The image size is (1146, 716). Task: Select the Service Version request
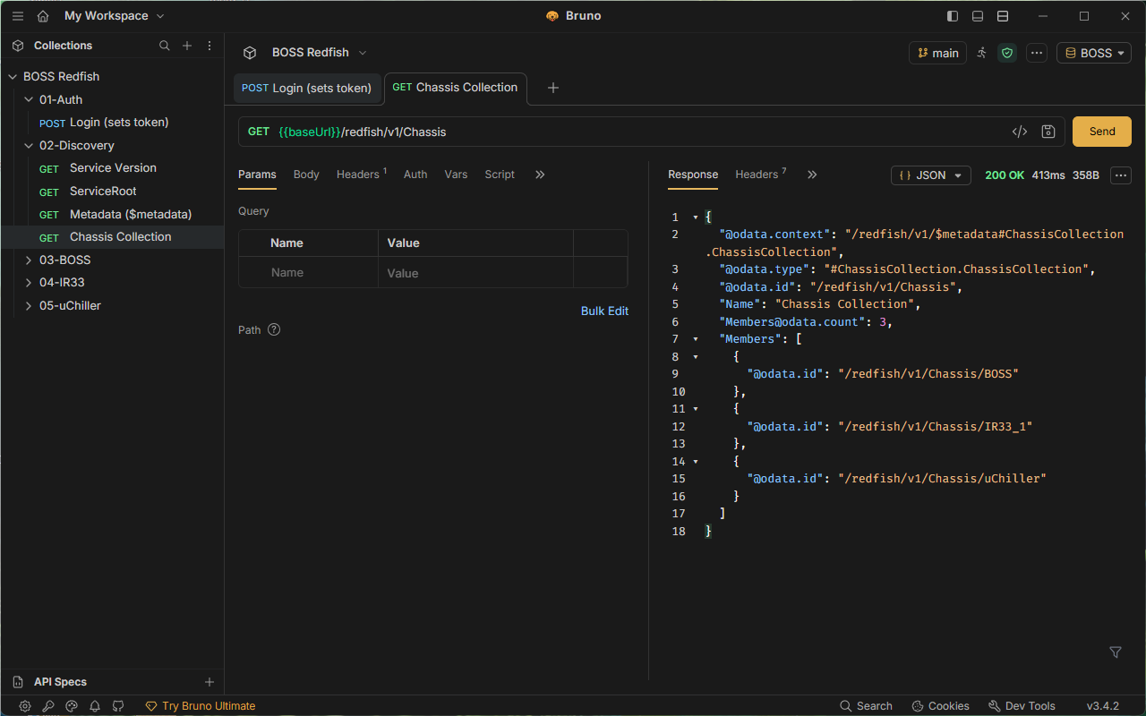tap(112, 168)
